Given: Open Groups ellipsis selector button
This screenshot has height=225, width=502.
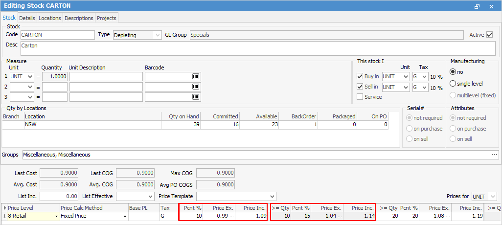Looking at the screenshot, I should (494, 155).
